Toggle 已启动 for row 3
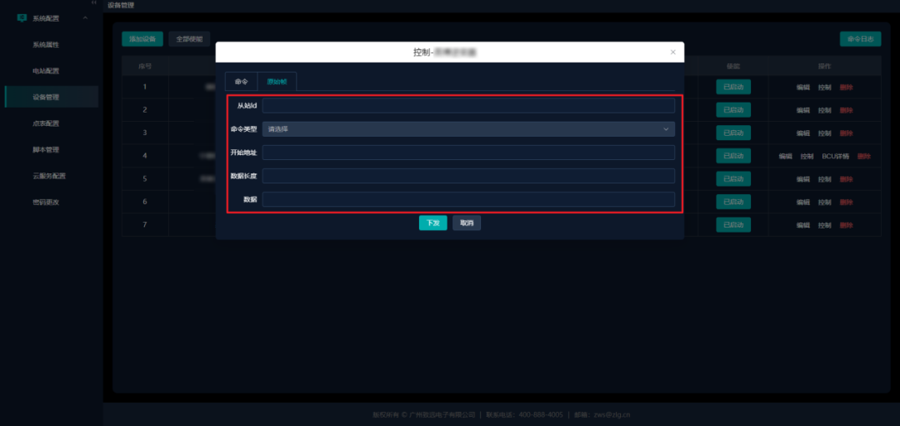Viewport: 900px width, 426px height. [733, 133]
